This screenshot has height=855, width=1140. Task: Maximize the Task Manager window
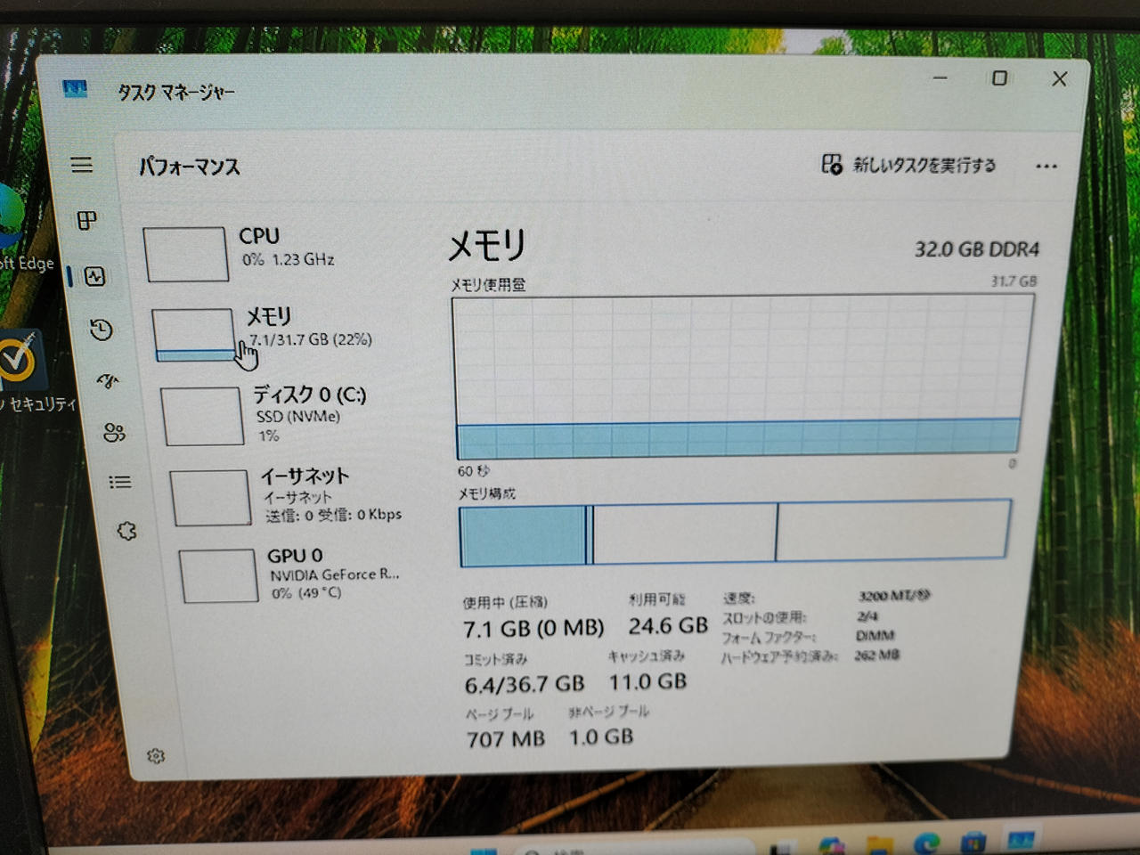(999, 78)
